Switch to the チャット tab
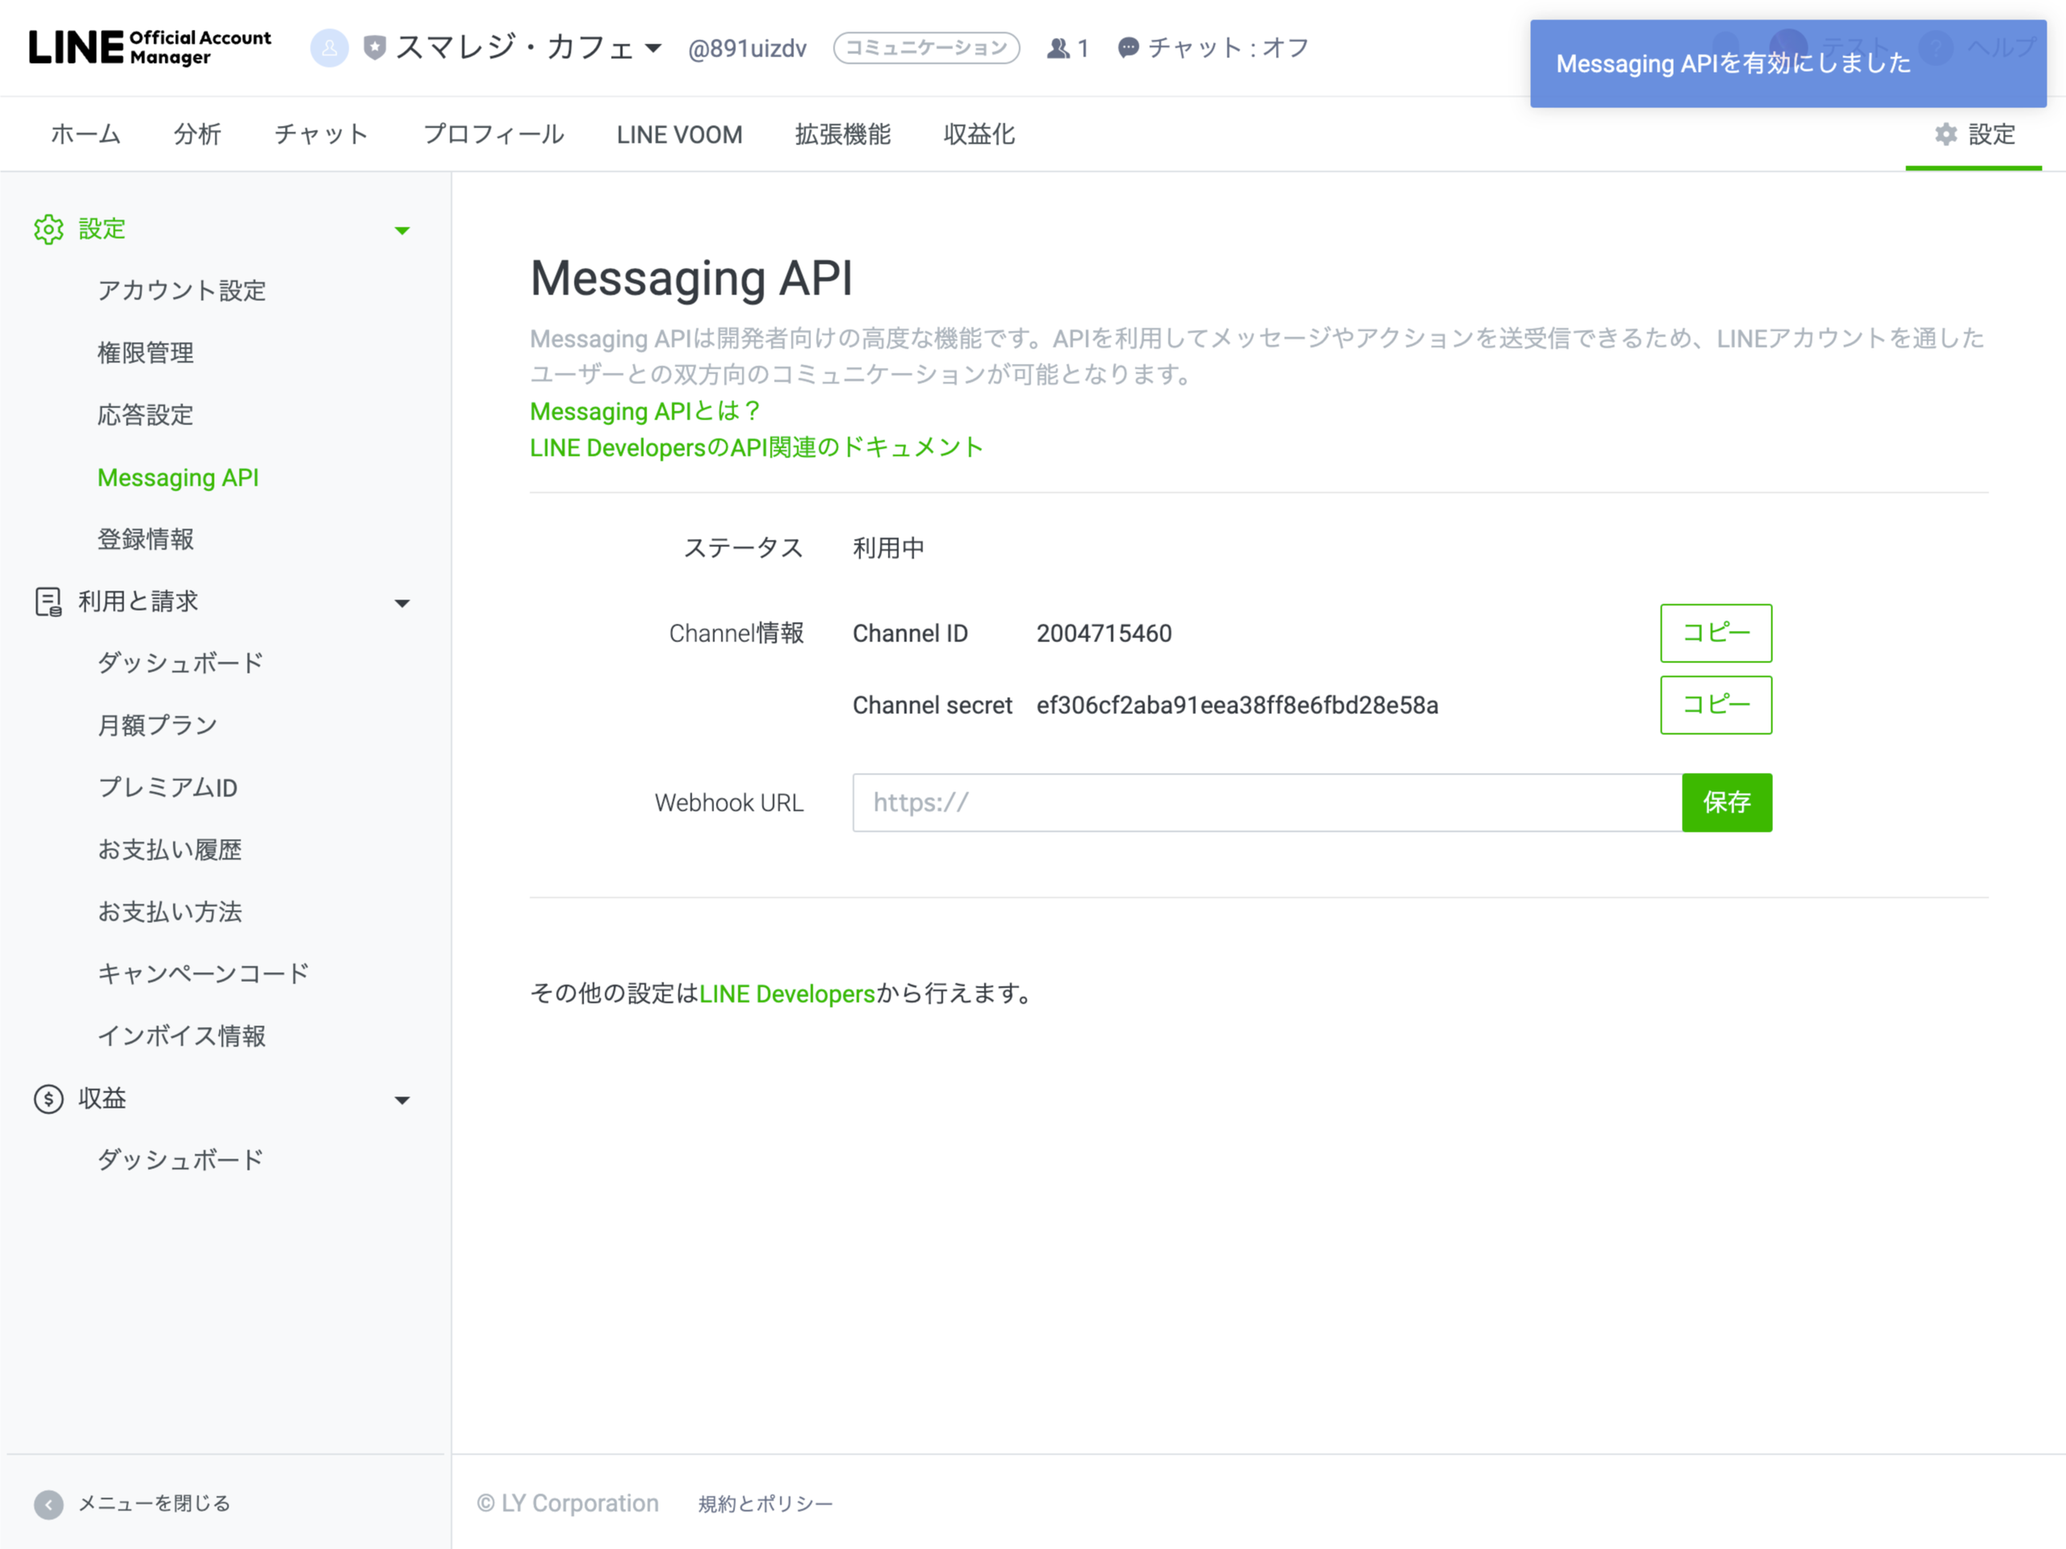The width and height of the screenshot is (2066, 1549). point(321,135)
